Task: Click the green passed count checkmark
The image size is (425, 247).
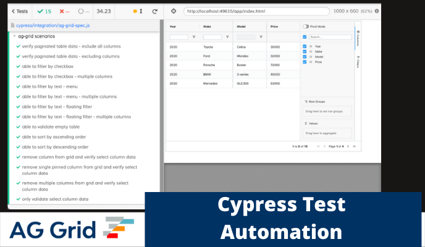Action: pos(40,11)
